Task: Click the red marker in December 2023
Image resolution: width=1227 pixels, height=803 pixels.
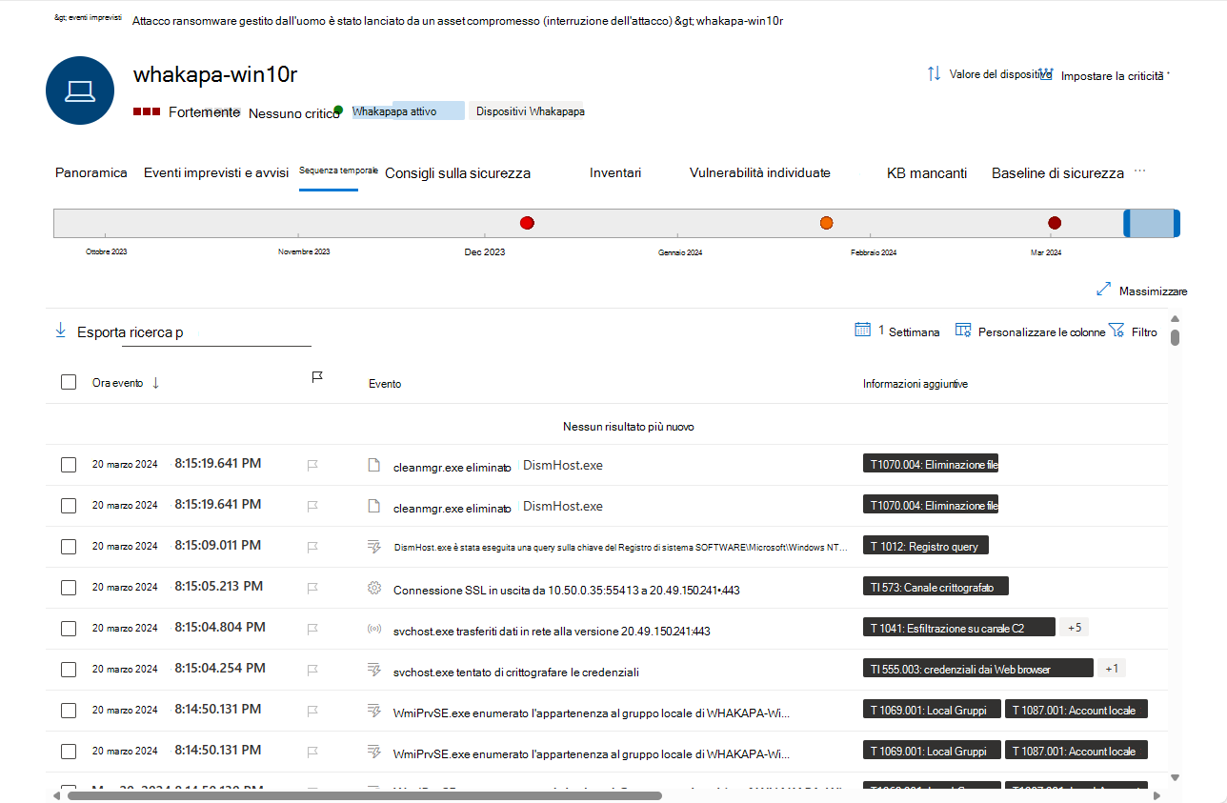Action: 527,223
